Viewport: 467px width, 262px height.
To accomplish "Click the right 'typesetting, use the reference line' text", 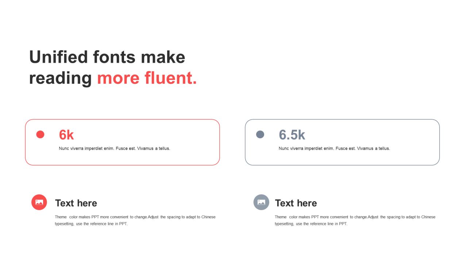I will pos(311,224).
